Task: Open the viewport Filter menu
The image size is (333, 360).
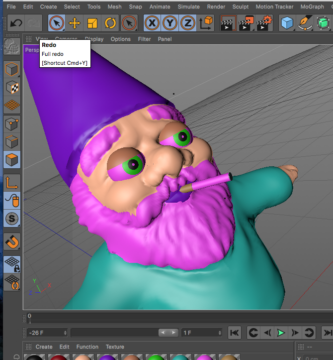Action: [144, 39]
